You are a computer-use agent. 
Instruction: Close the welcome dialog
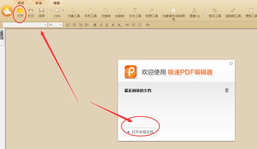[x=231, y=63]
